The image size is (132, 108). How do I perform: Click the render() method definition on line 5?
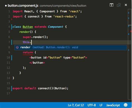coord(26,32)
